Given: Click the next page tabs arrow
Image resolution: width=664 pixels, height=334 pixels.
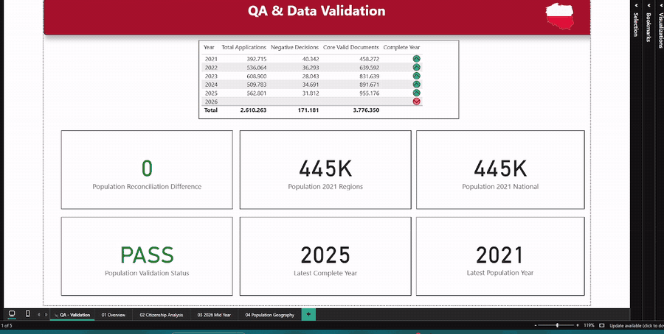Looking at the screenshot, I should (46, 315).
